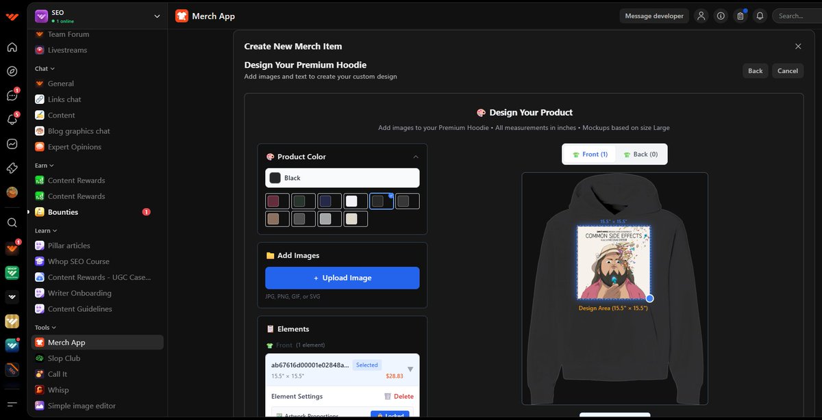Click the Back button
This screenshot has height=420, width=822.
coord(756,70)
